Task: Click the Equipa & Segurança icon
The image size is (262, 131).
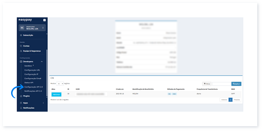Action: click(21, 51)
